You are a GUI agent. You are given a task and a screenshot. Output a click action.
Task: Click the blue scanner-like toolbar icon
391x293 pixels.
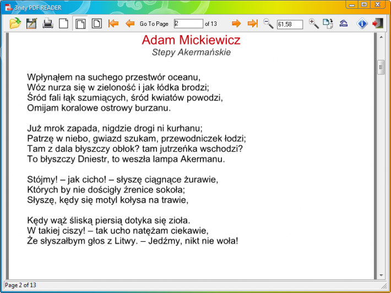(344, 24)
